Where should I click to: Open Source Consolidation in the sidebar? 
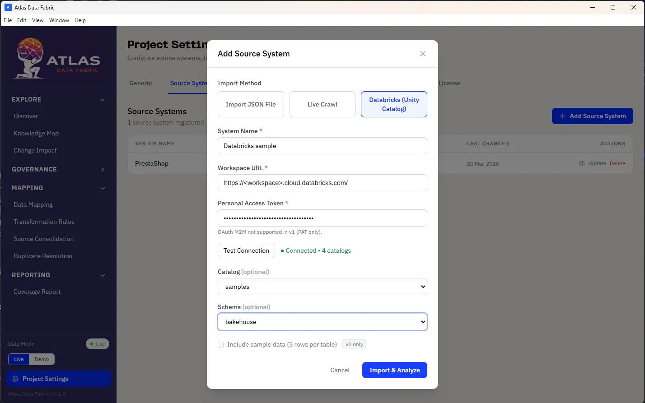tap(43, 239)
